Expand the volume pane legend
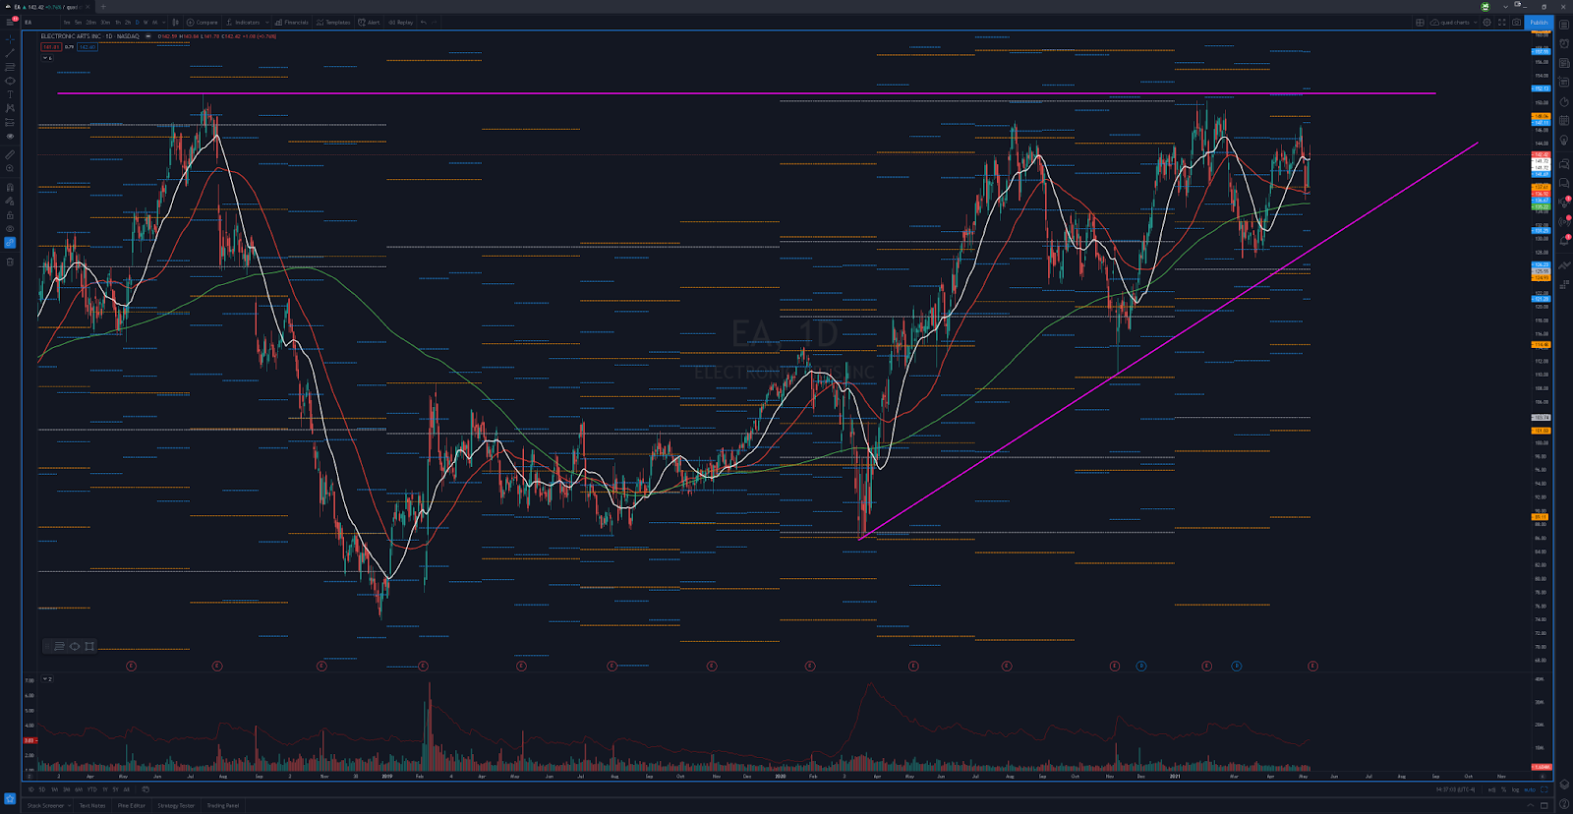The width and height of the screenshot is (1573, 814). (x=47, y=679)
